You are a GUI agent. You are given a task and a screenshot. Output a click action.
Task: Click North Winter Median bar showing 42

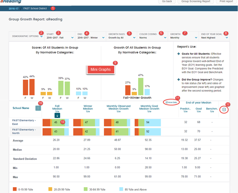coord(86,132)
